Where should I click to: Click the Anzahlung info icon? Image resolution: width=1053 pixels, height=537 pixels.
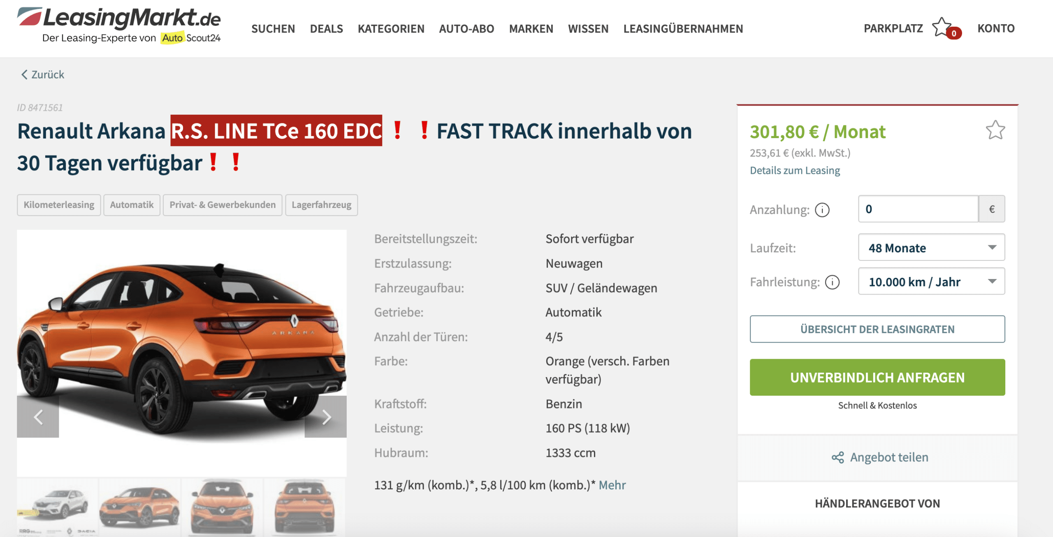[x=822, y=210]
